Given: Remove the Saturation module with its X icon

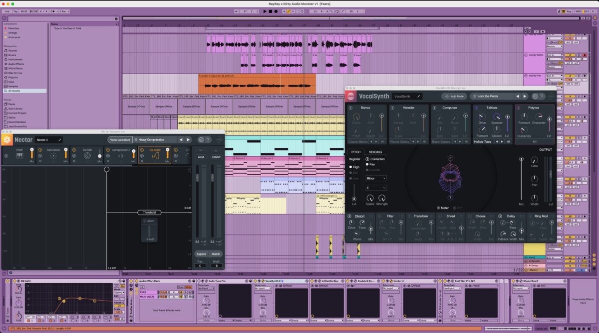Looking at the screenshot, I should click(x=40, y=161).
